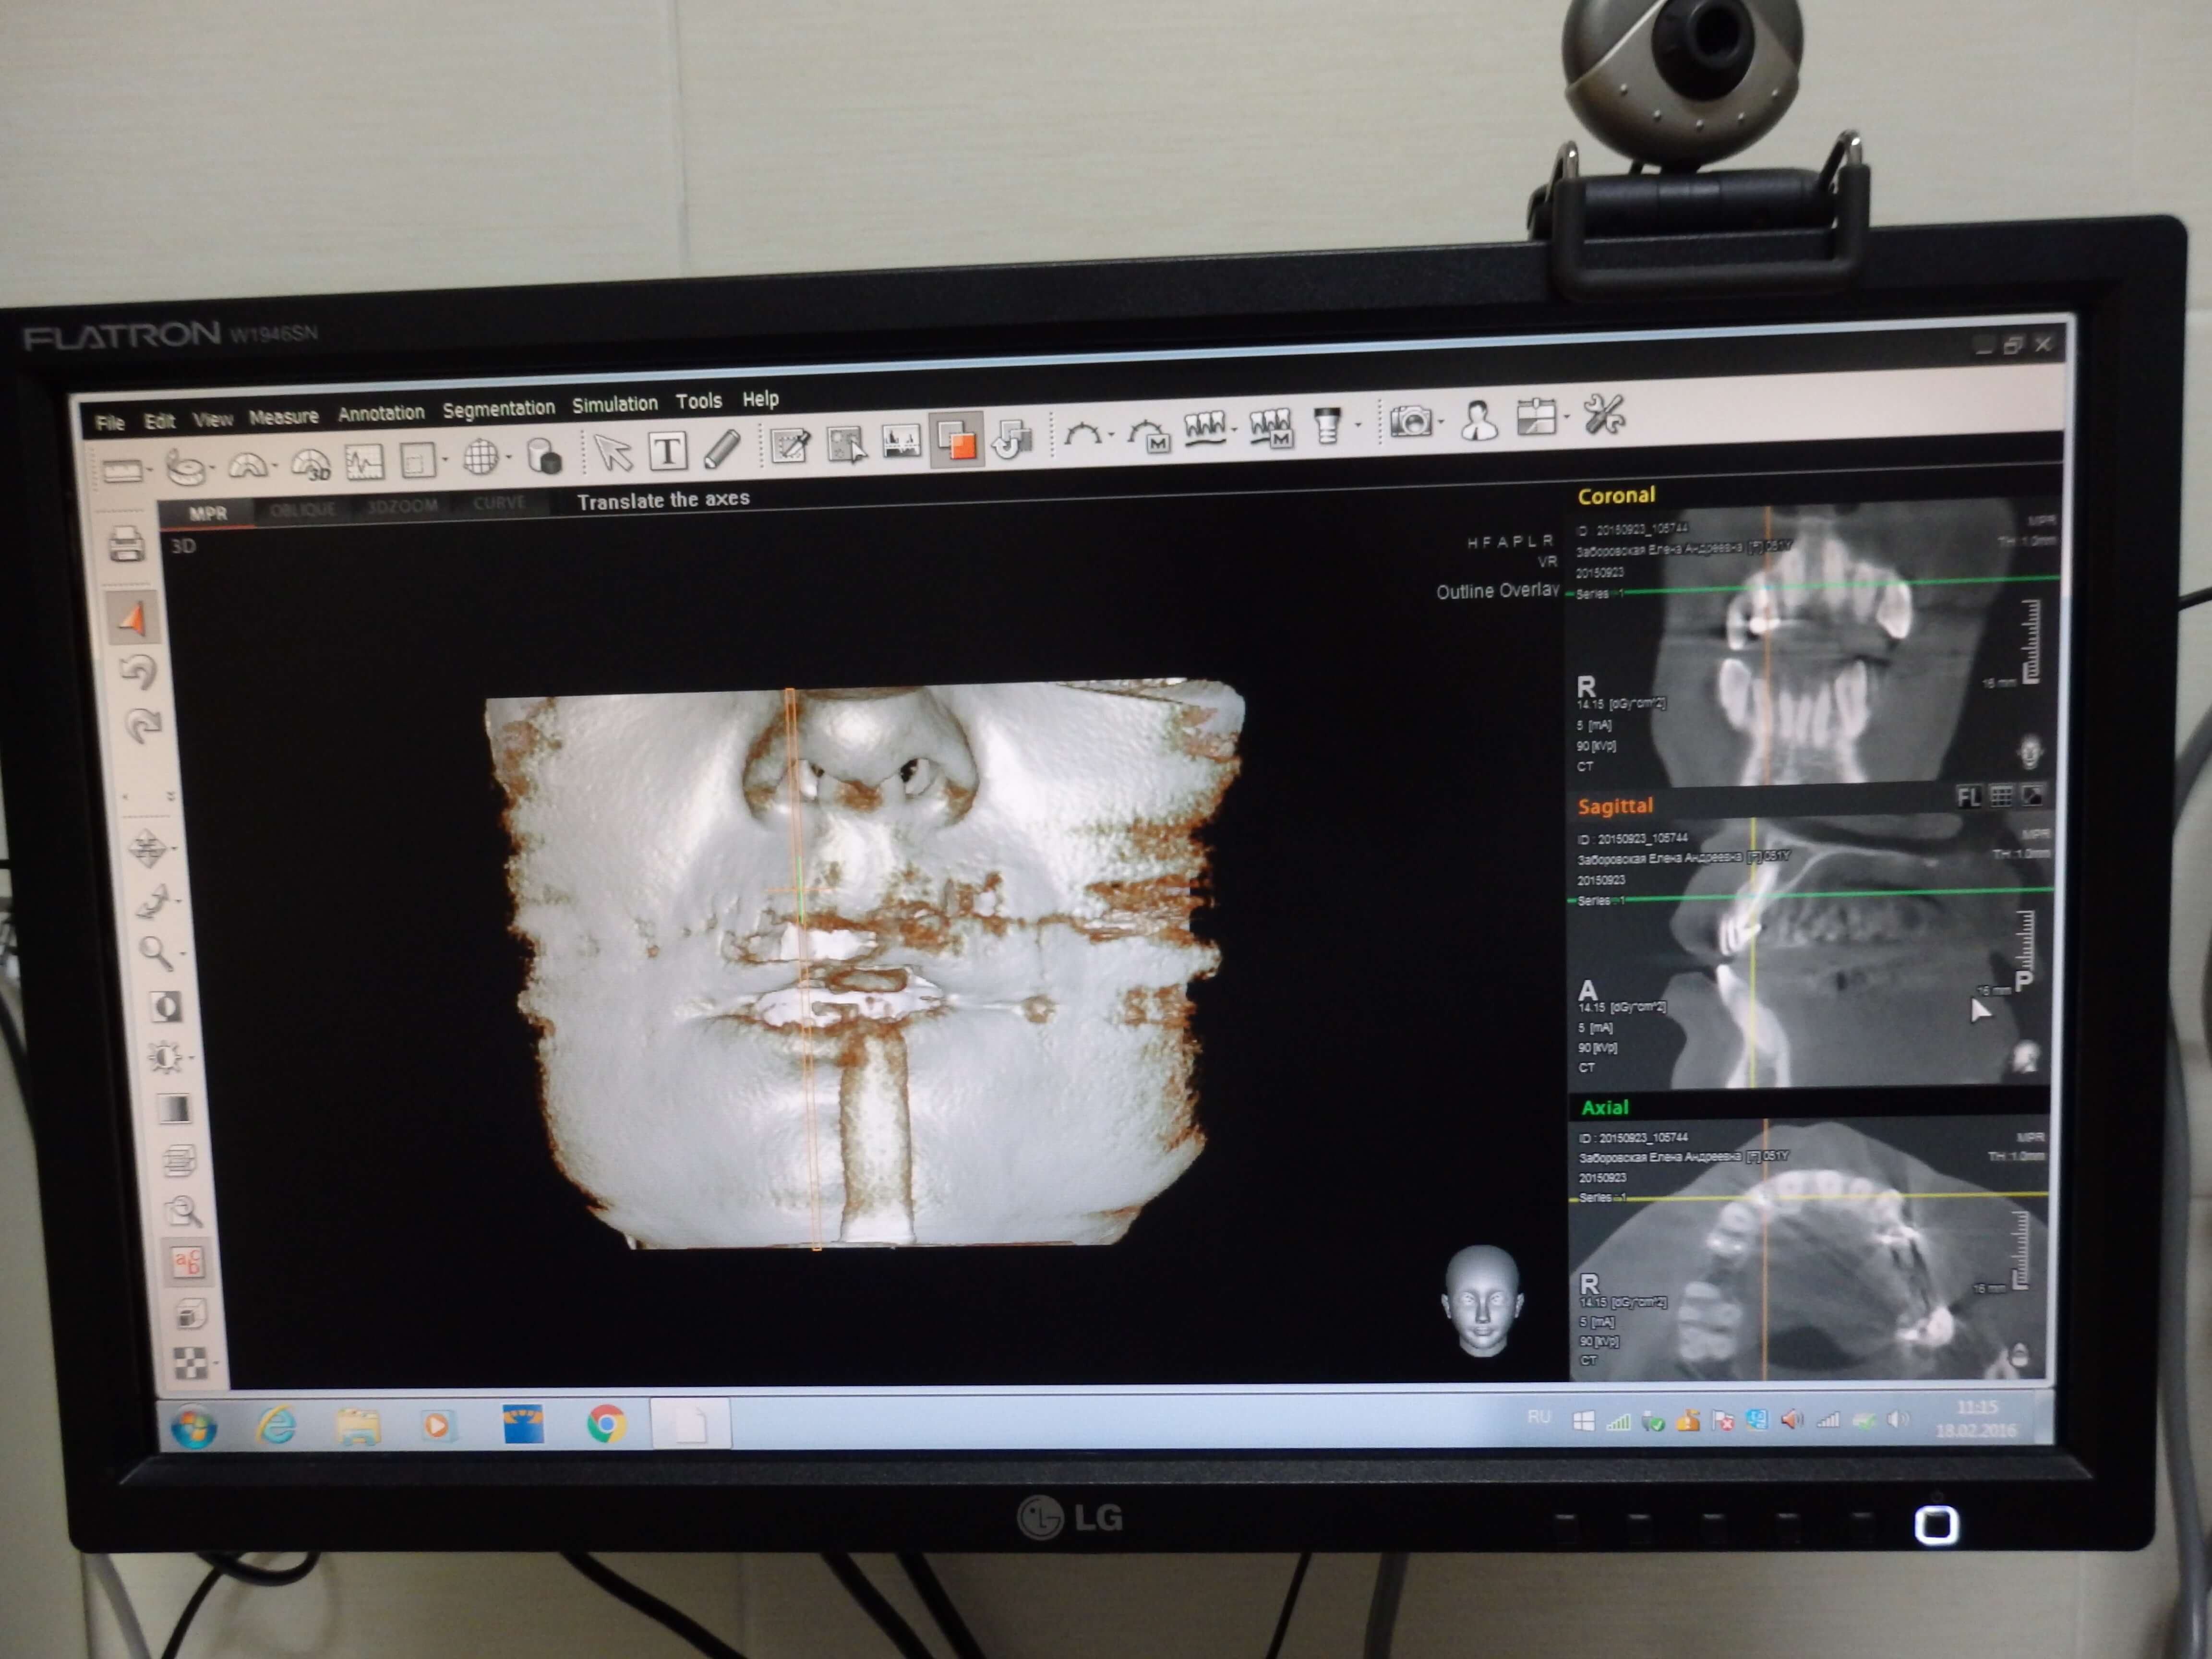Select the implant placement tool
The height and width of the screenshot is (1659, 2212).
coord(1326,426)
